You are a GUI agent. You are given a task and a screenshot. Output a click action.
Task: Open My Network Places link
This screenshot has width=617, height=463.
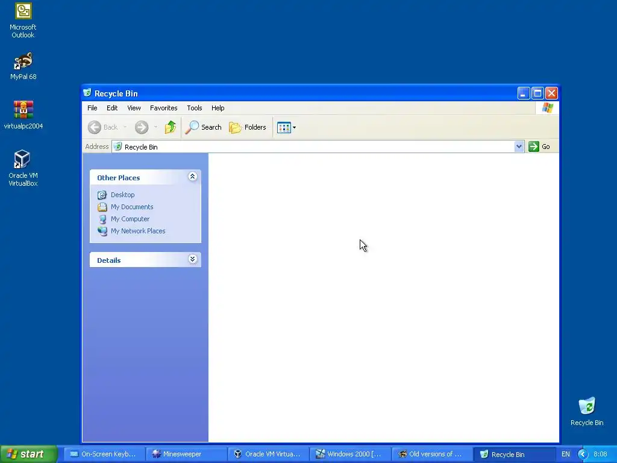click(x=138, y=231)
